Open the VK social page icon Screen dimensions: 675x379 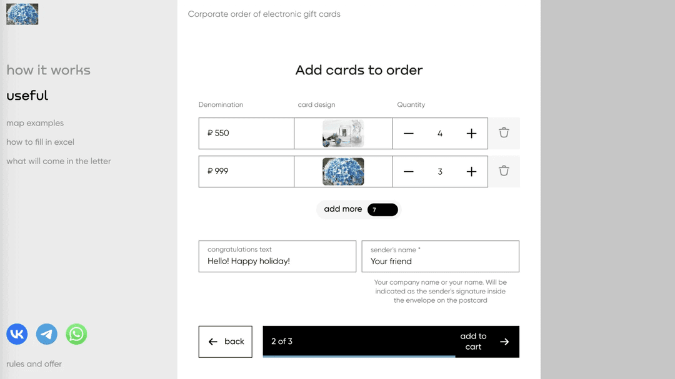(x=17, y=334)
